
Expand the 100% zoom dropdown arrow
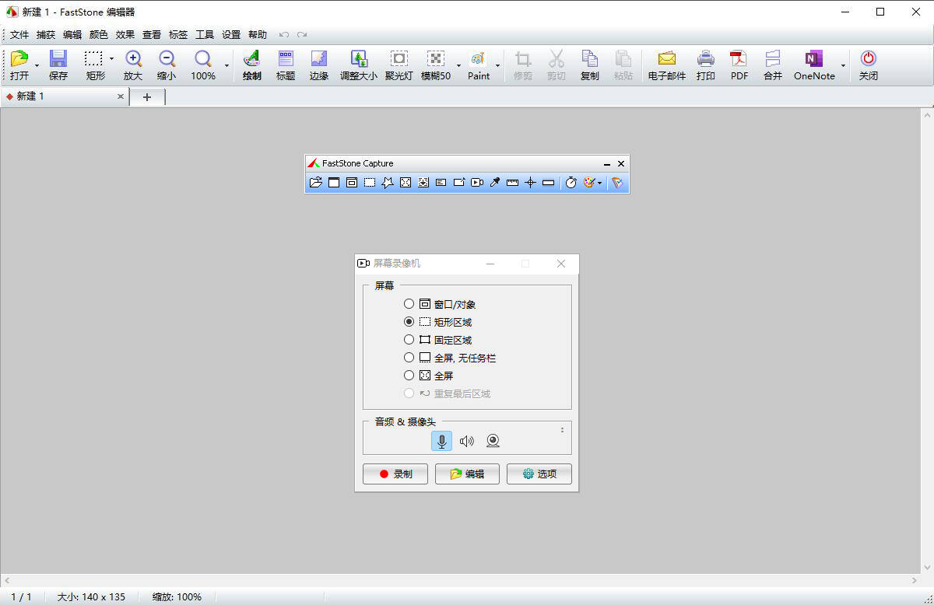tap(227, 66)
